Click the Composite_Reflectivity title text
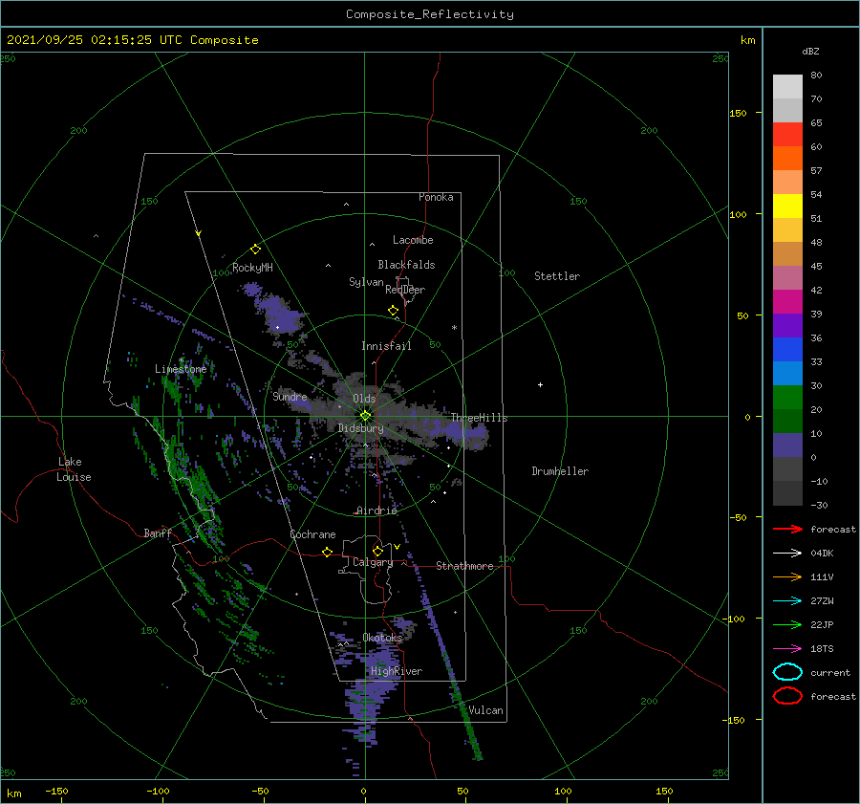The width and height of the screenshot is (860, 804). pyautogui.click(x=430, y=14)
